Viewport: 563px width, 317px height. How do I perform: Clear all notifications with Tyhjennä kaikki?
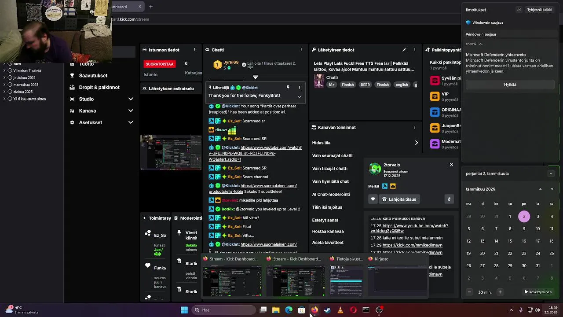[x=539, y=10]
